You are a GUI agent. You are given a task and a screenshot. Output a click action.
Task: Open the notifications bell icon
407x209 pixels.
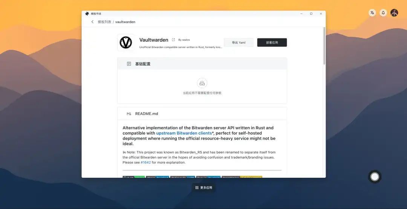pos(383,13)
